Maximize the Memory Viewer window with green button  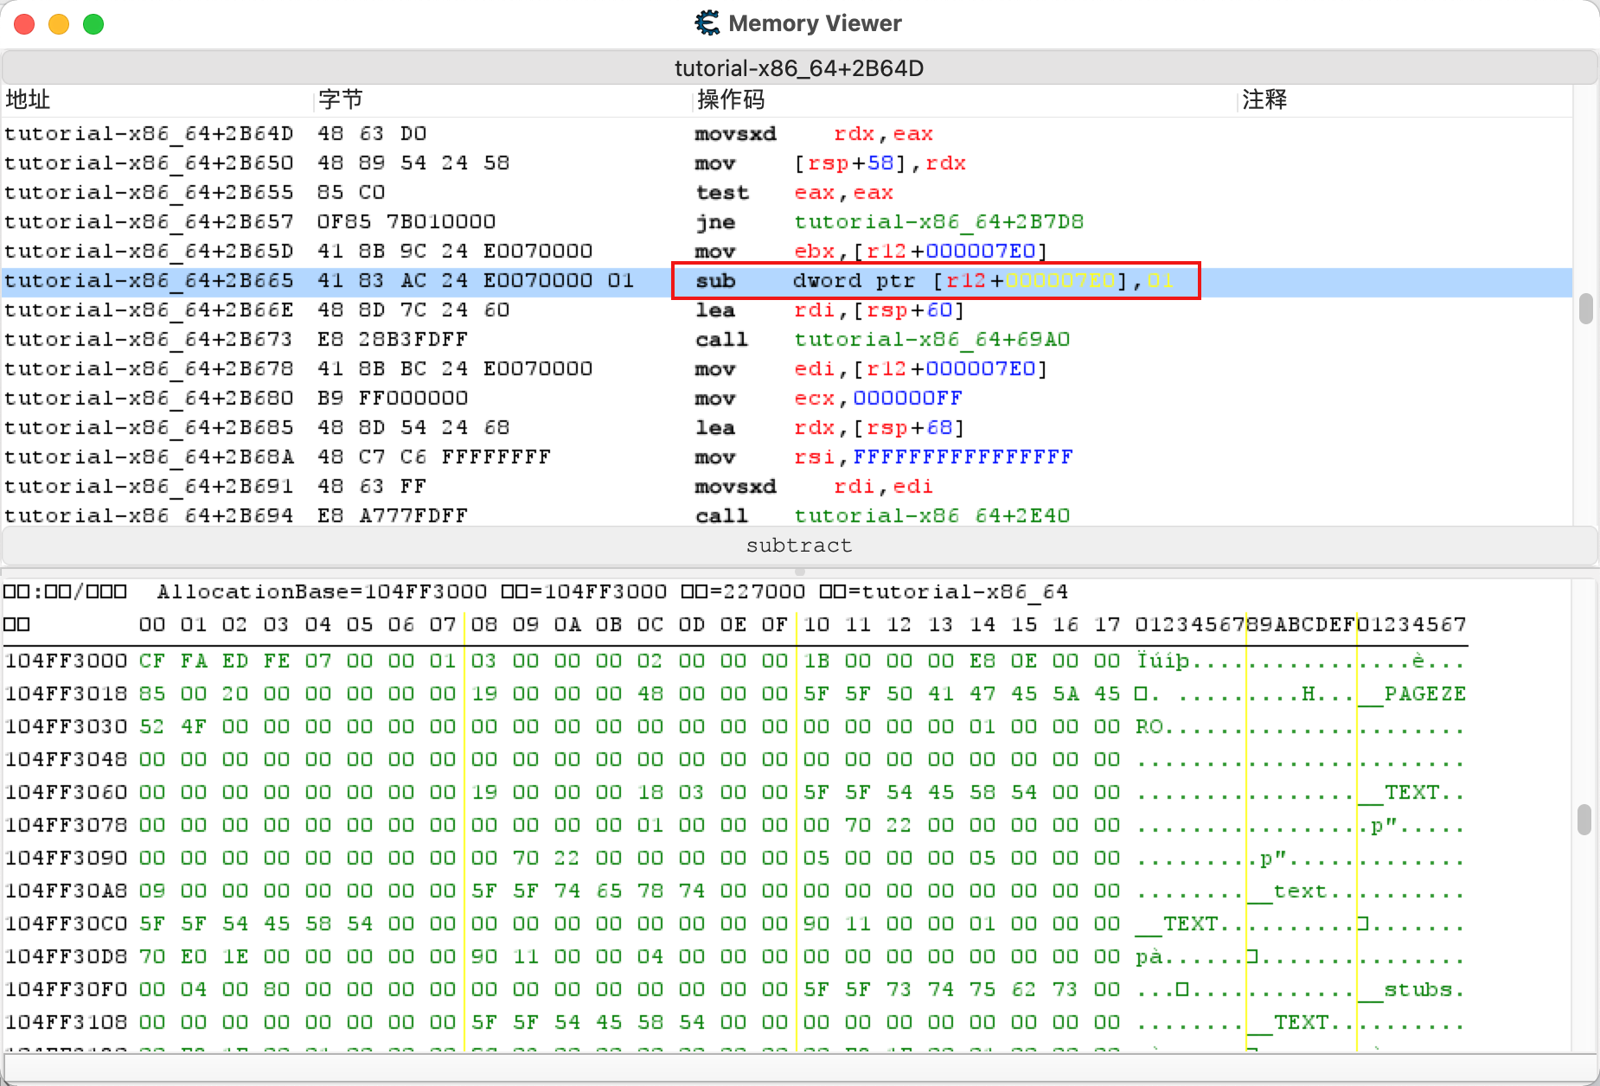93,24
